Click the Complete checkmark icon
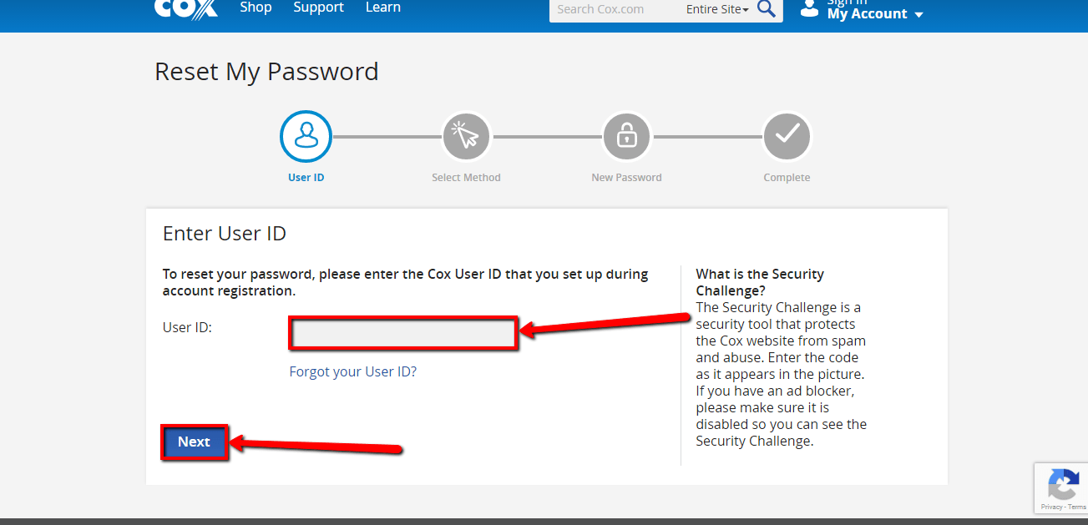The image size is (1088, 525). coord(787,136)
